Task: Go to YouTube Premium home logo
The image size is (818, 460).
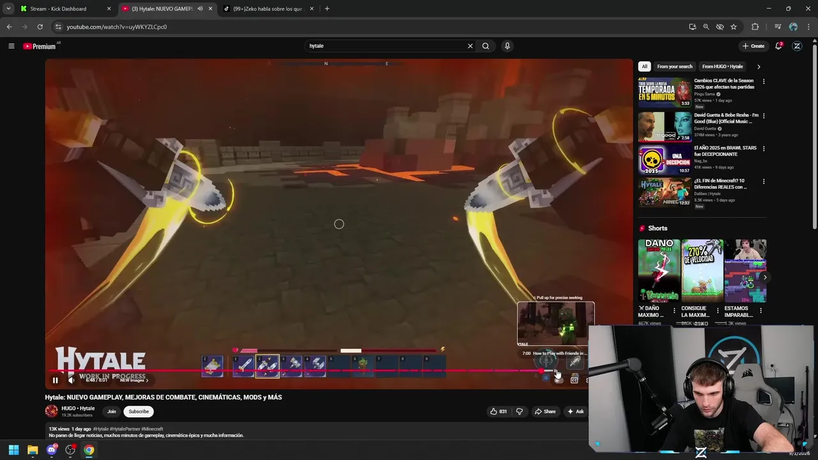Action: [40, 46]
